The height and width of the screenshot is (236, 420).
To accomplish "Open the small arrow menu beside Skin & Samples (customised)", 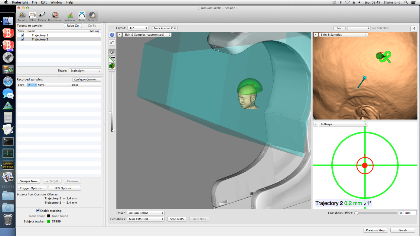I will pos(119,35).
